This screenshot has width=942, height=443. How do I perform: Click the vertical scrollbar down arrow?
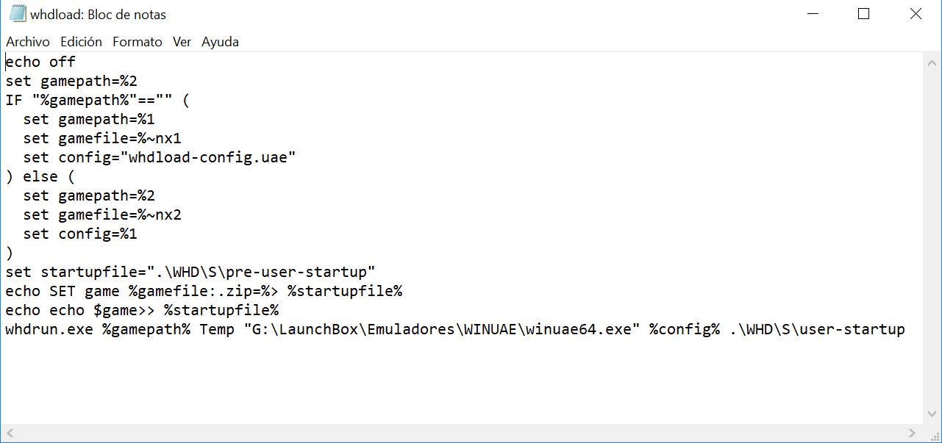click(932, 415)
